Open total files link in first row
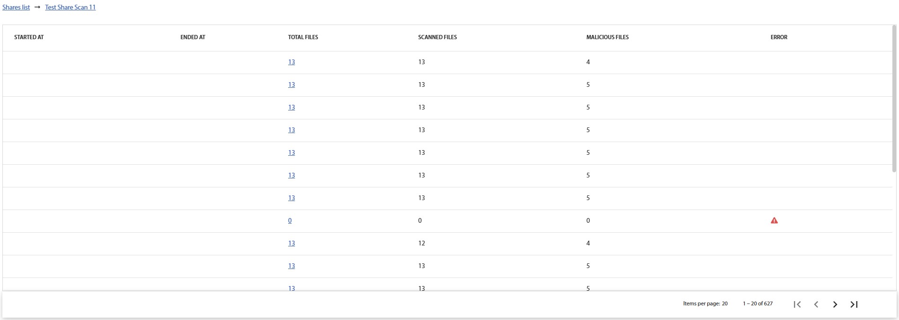Image resolution: width=899 pixels, height=320 pixels. (291, 62)
